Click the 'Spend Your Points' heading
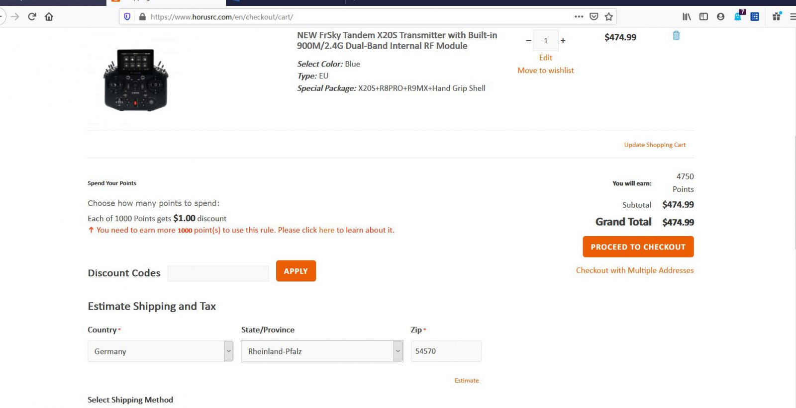 112,183
